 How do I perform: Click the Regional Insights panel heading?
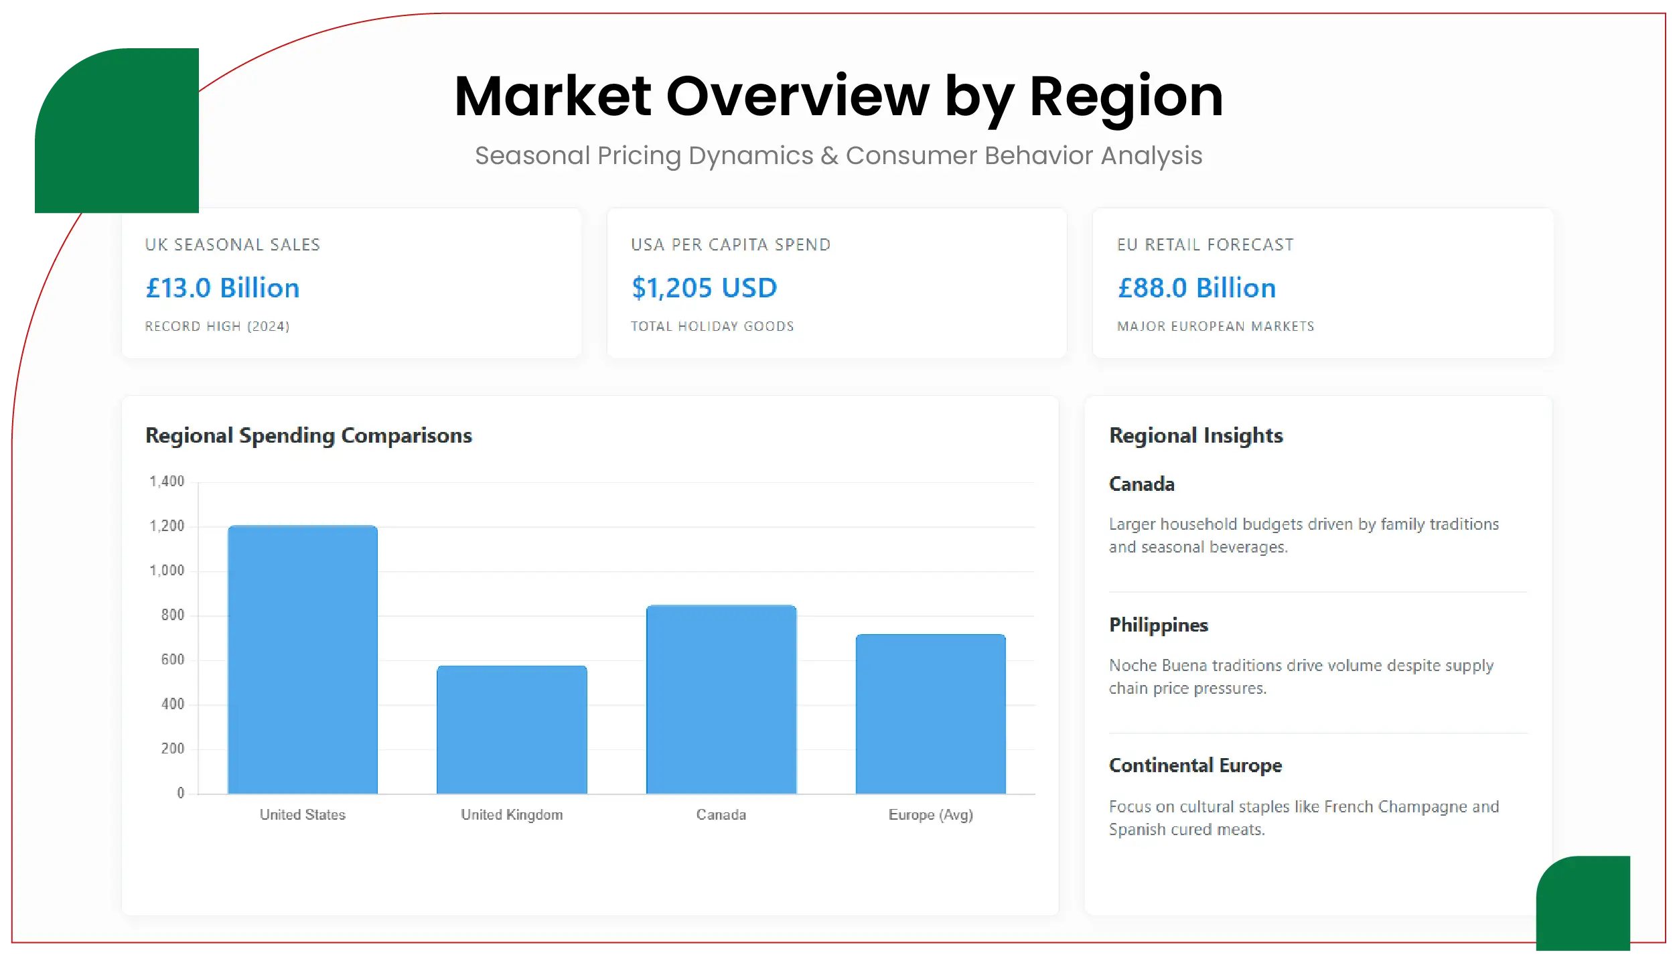(1196, 435)
